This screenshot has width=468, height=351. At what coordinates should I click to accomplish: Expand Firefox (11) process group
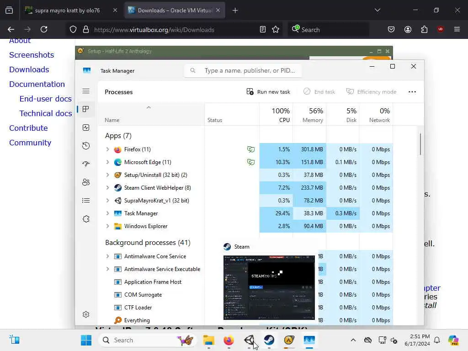[x=107, y=149]
